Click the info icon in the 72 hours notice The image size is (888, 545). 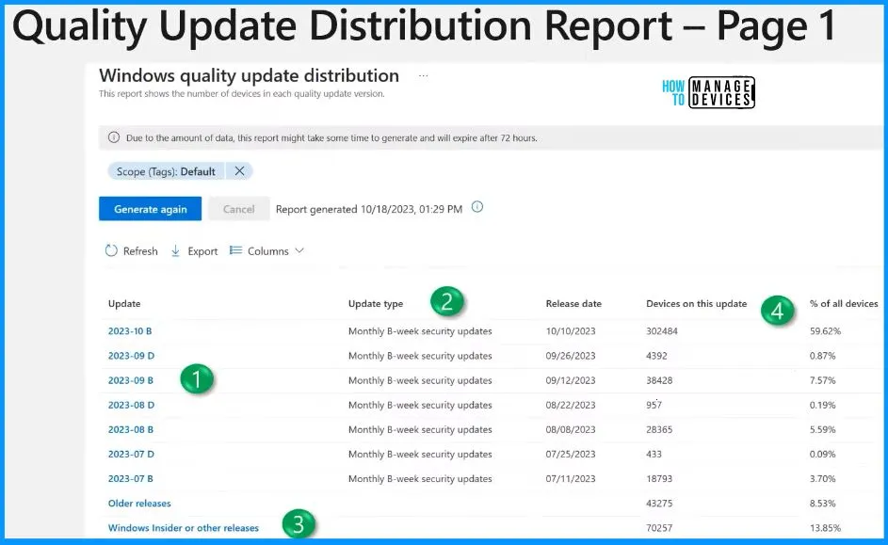114,137
